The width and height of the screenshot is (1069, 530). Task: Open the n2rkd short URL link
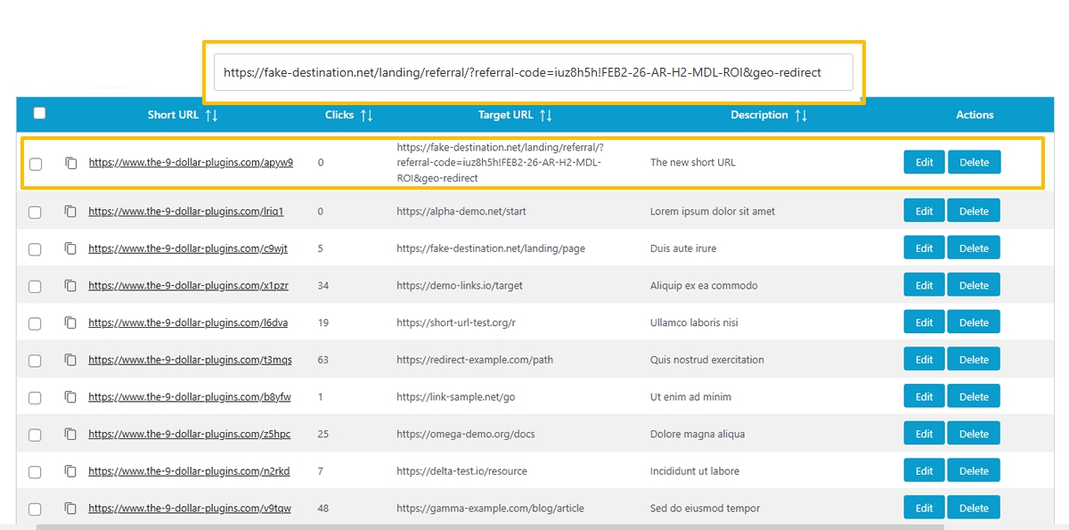coord(190,470)
